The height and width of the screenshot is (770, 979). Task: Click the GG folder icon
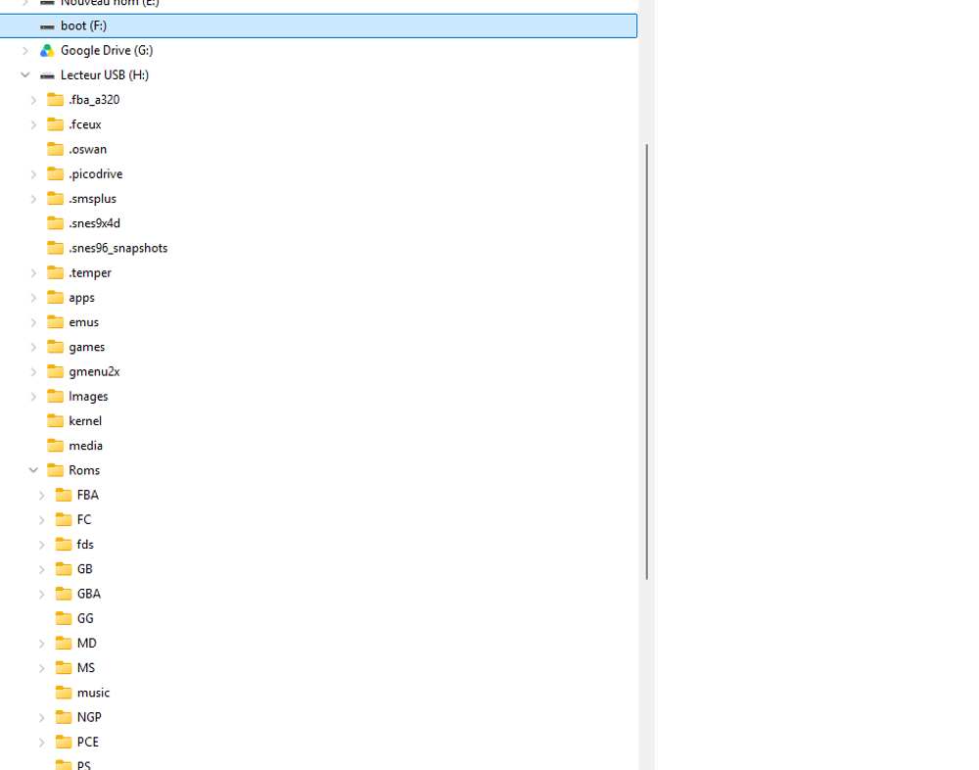pyautogui.click(x=64, y=618)
